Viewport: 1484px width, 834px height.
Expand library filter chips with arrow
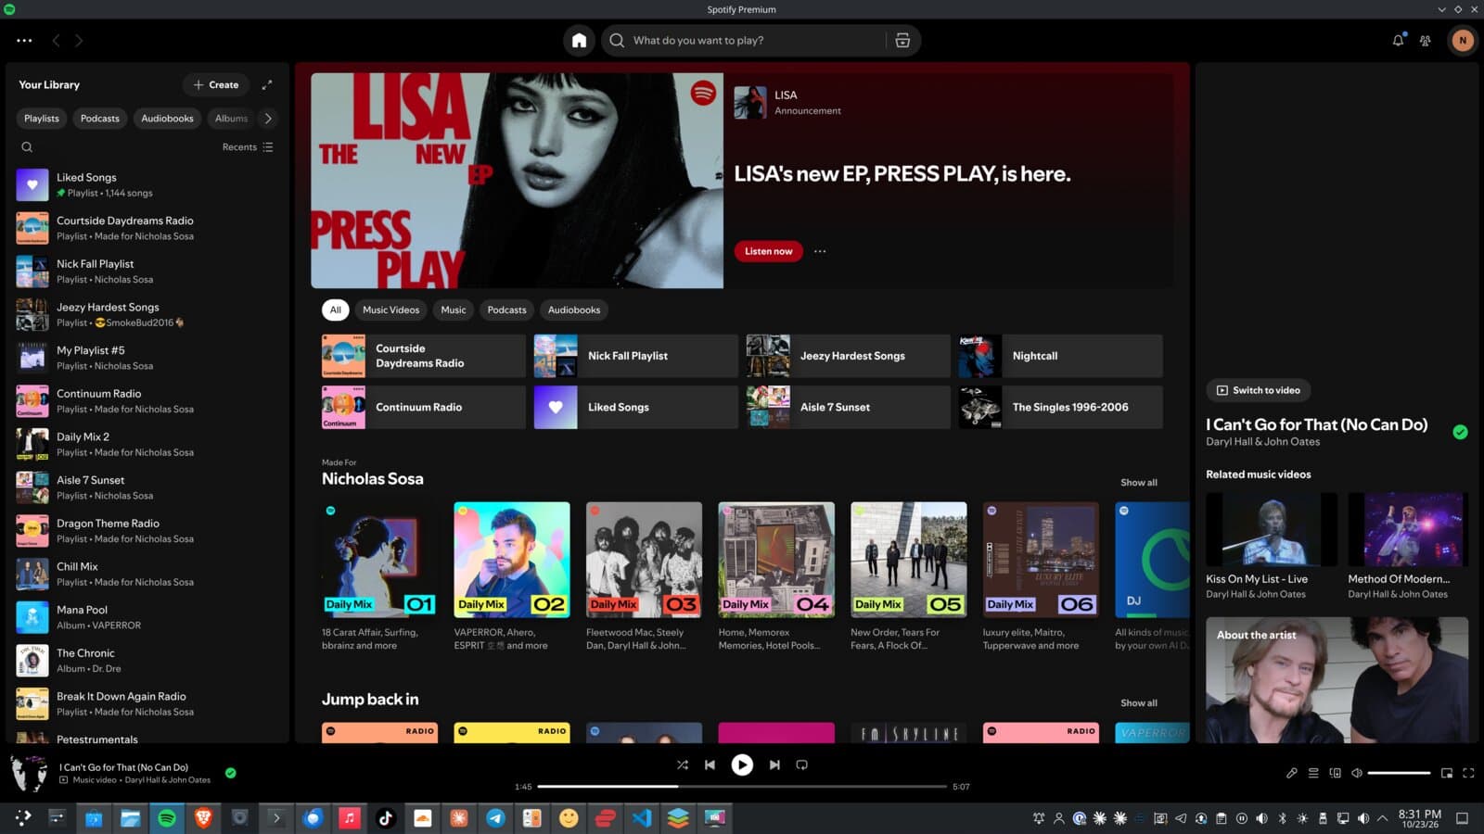[x=268, y=118]
